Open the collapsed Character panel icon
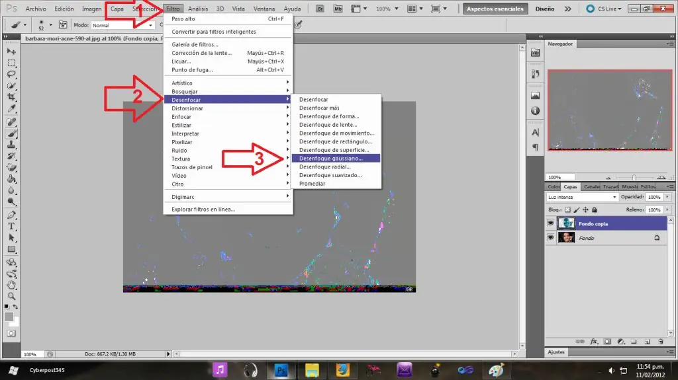 tap(535, 133)
